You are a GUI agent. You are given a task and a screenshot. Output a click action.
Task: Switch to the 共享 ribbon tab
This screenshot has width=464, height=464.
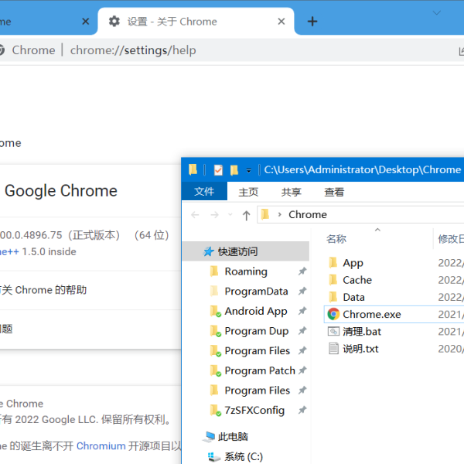[x=292, y=192]
